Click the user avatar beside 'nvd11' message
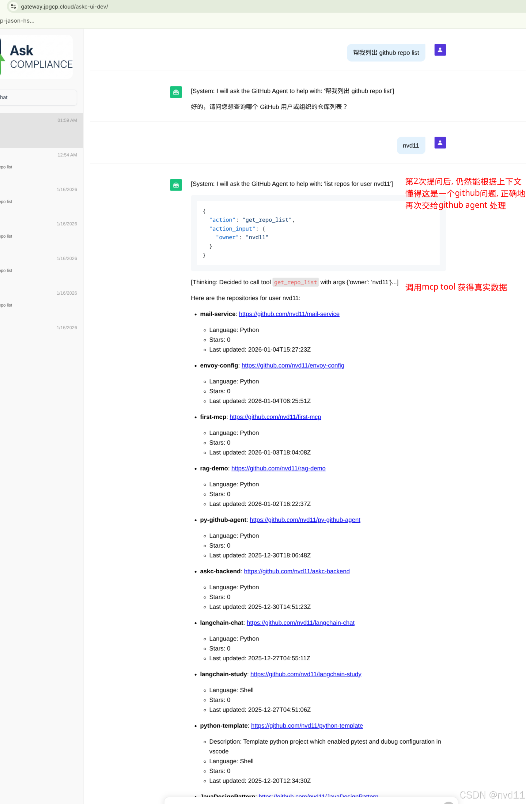 pyautogui.click(x=440, y=142)
